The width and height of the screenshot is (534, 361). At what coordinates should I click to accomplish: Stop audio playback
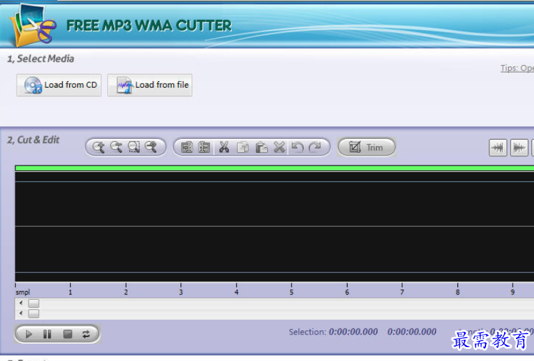(67, 334)
